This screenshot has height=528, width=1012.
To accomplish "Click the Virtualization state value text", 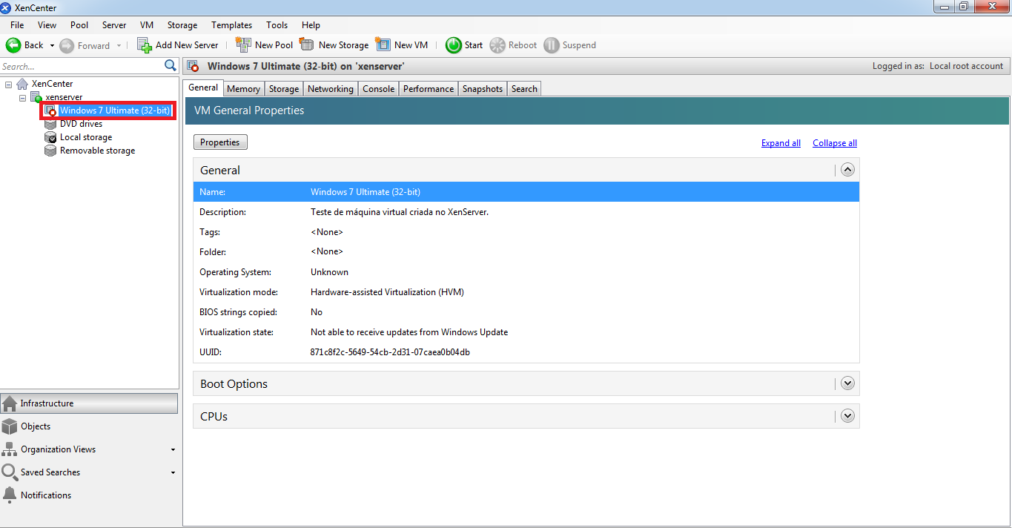I will click(x=409, y=332).
